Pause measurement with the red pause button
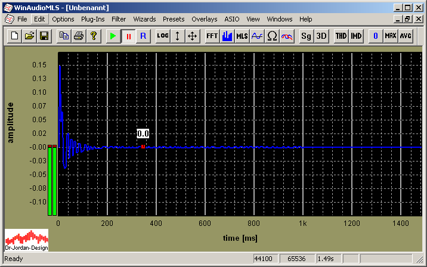This screenshot has width=427, height=267. [128, 36]
